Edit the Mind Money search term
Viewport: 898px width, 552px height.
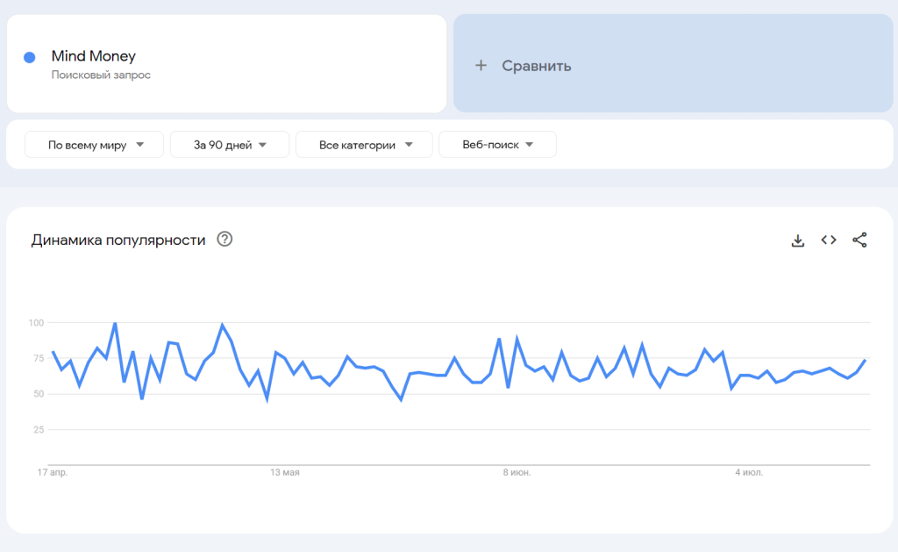click(x=94, y=56)
